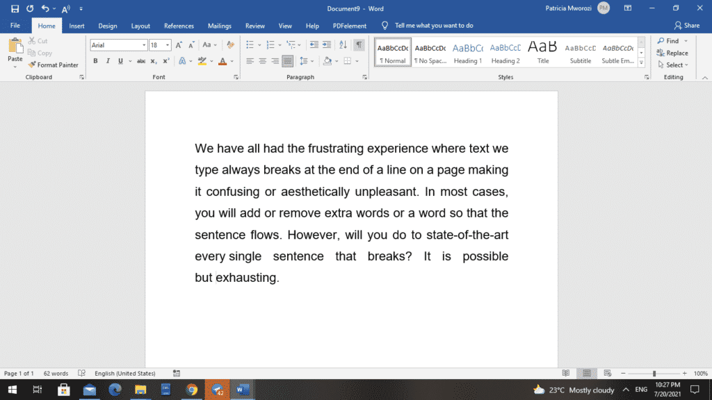The height and width of the screenshot is (400, 712).
Task: Click the 100% zoom level
Action: (x=701, y=373)
